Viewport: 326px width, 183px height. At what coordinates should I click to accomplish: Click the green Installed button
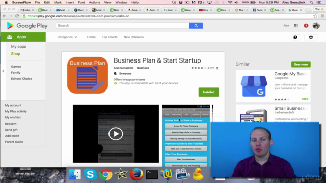click(208, 92)
